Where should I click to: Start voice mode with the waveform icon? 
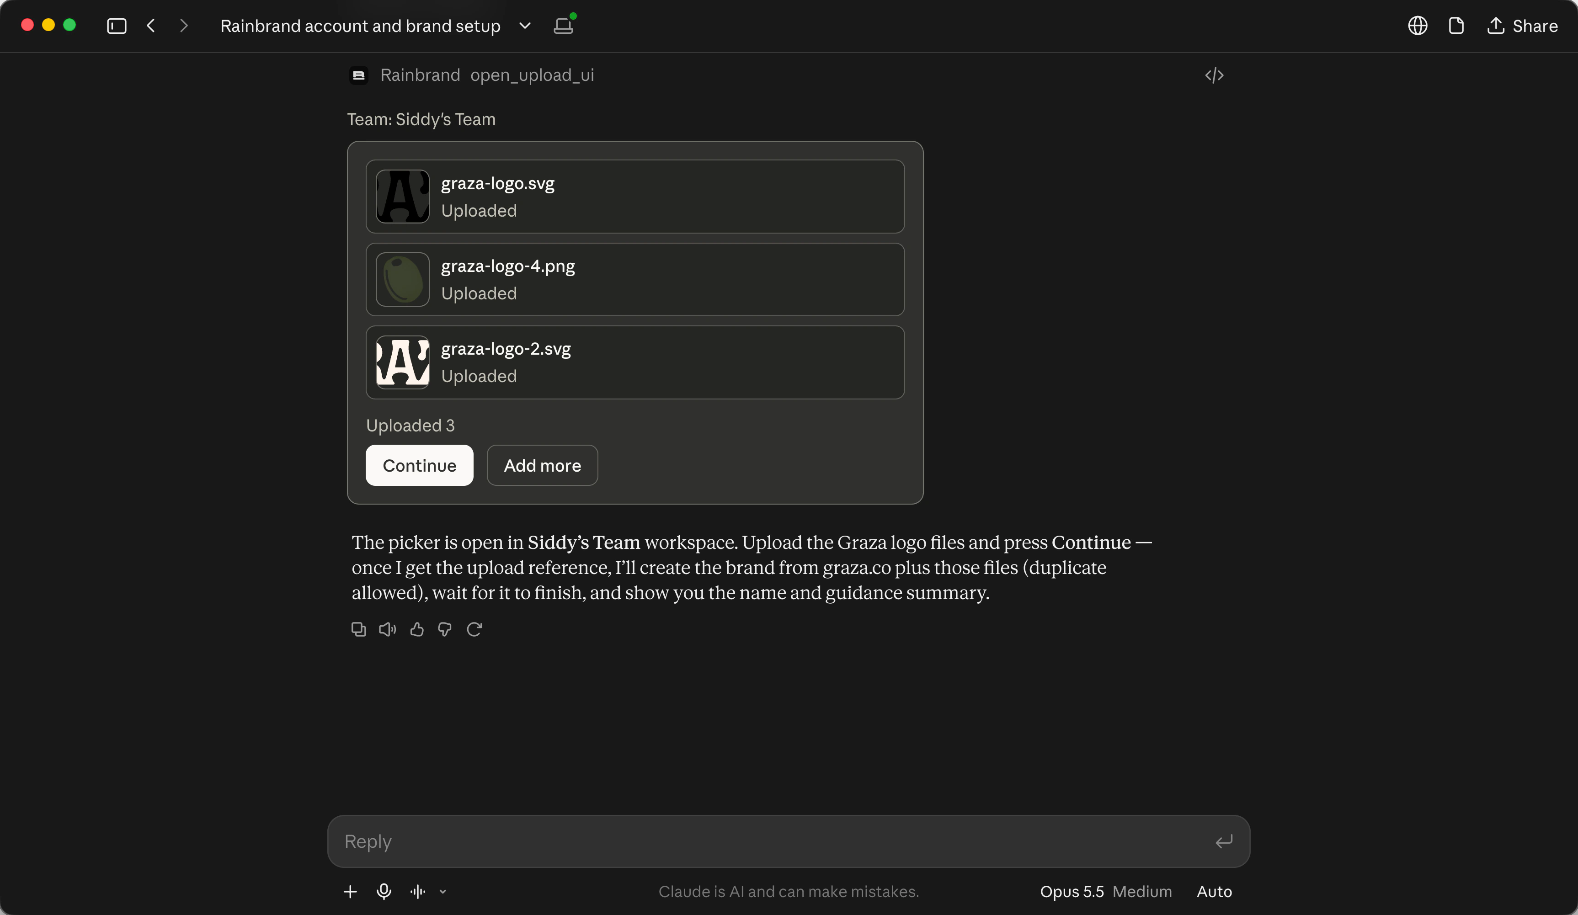[x=418, y=891]
